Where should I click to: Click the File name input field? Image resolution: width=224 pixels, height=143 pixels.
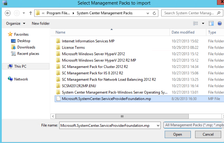pyautogui.click(x=109, y=125)
